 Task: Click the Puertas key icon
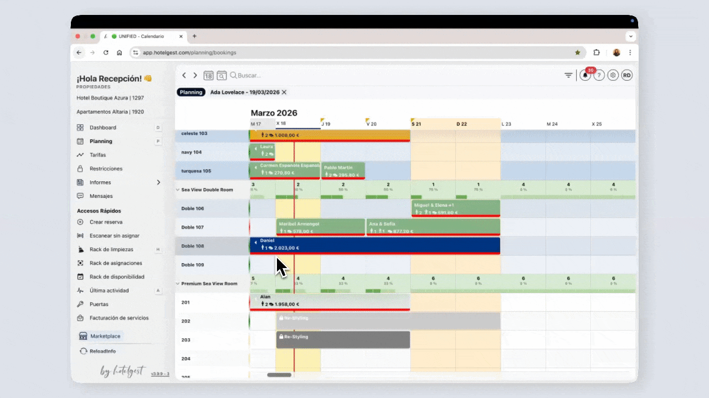tap(80, 304)
